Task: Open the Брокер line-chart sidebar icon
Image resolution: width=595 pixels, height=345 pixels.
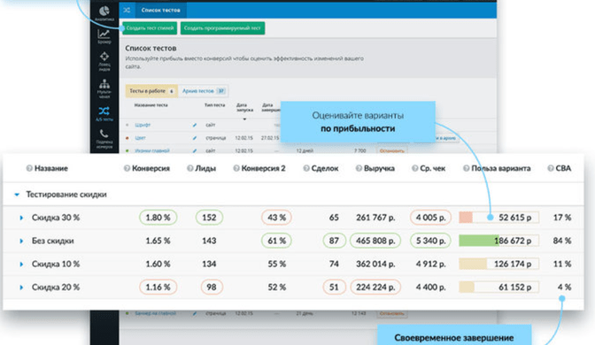Action: coord(104,34)
